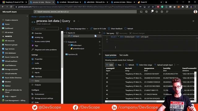Collapse the Outputs (2) tree section
This screenshot has width=198, height=111.
click(65, 42)
